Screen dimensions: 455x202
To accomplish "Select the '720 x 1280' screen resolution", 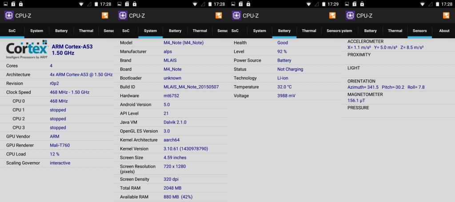I will (x=175, y=166).
